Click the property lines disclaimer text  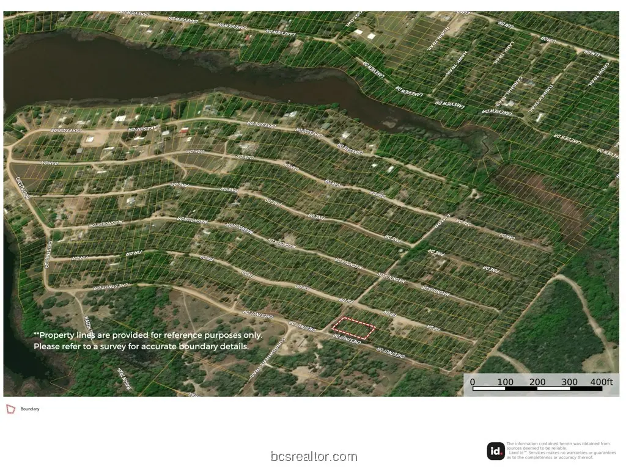[x=148, y=341]
